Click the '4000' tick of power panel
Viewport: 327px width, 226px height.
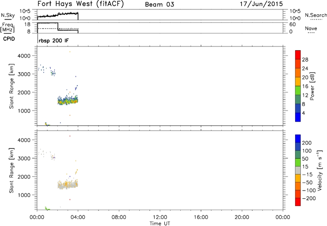[24, 56]
